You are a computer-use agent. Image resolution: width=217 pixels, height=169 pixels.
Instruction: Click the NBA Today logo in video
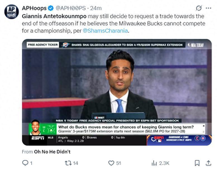coord(196,45)
